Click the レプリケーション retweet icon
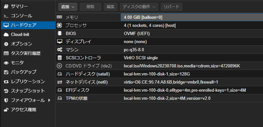263x127 pixels. pos(6,82)
